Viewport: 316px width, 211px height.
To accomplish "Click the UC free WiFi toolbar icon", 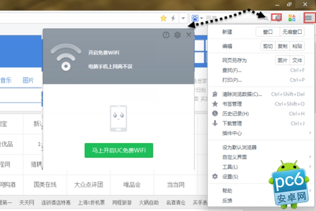I will click(x=278, y=17).
